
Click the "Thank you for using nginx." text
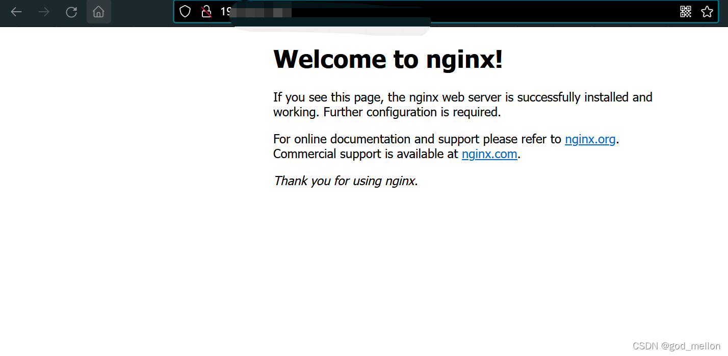point(346,181)
